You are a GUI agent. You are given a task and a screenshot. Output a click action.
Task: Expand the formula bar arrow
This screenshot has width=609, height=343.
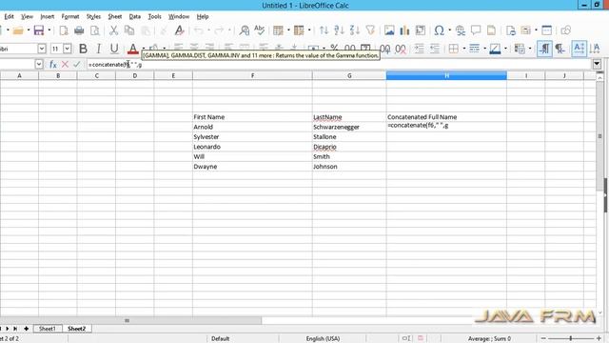(x=597, y=64)
